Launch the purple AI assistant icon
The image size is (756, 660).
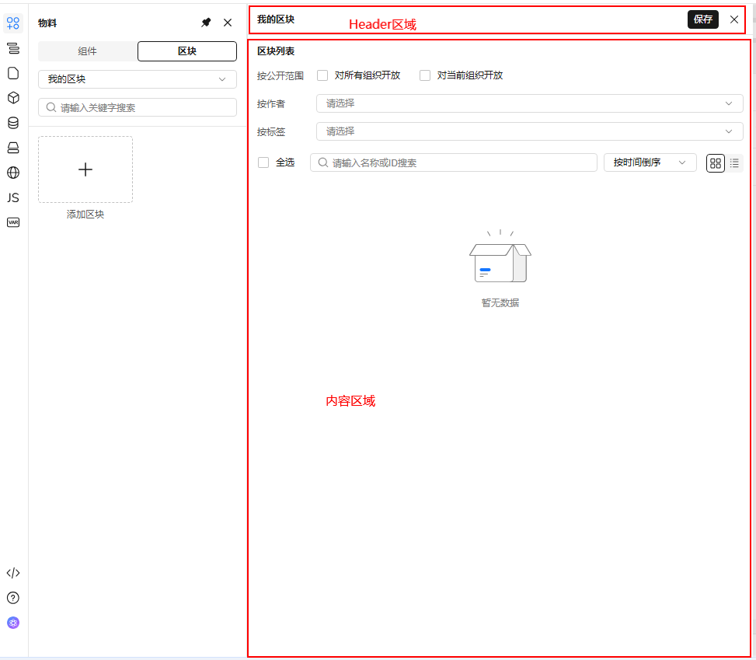pos(12,623)
